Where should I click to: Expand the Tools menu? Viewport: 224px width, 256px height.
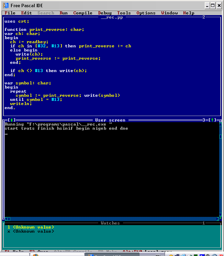(x=124, y=13)
